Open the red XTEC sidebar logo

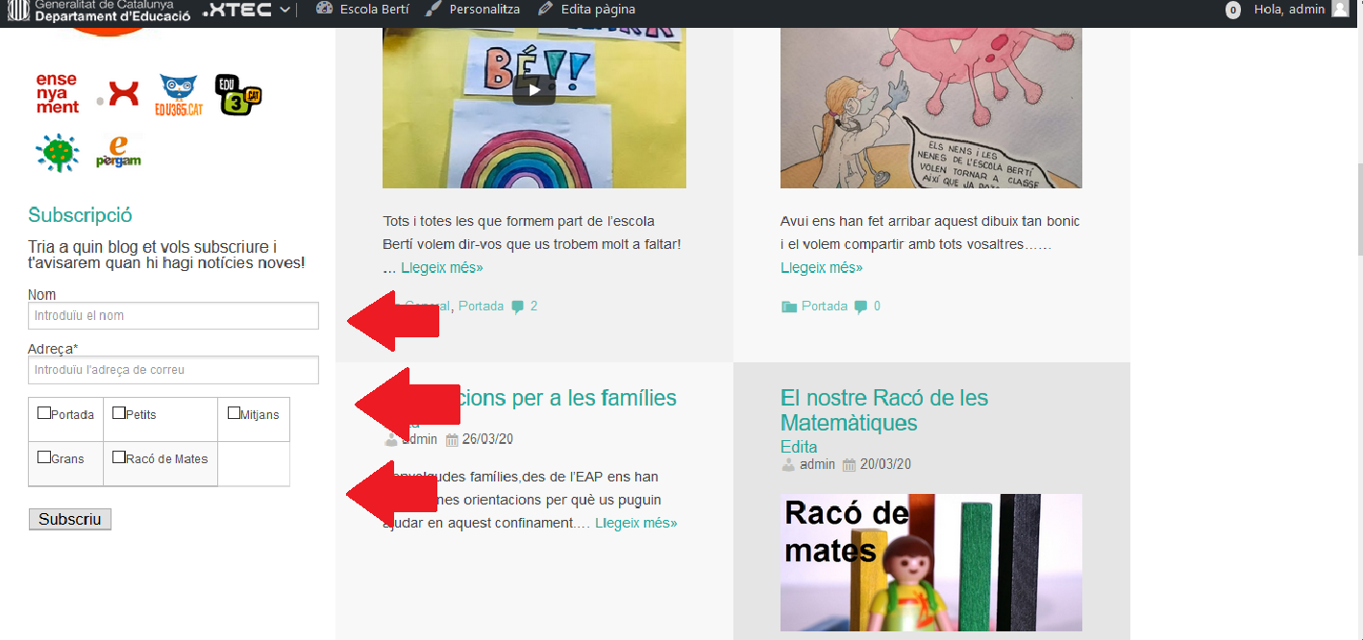122,93
